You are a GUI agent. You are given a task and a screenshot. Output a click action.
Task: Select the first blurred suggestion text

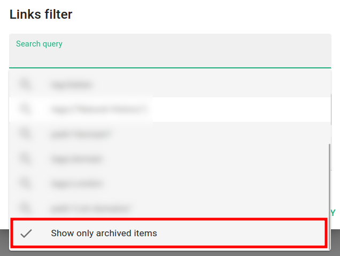pos(72,84)
